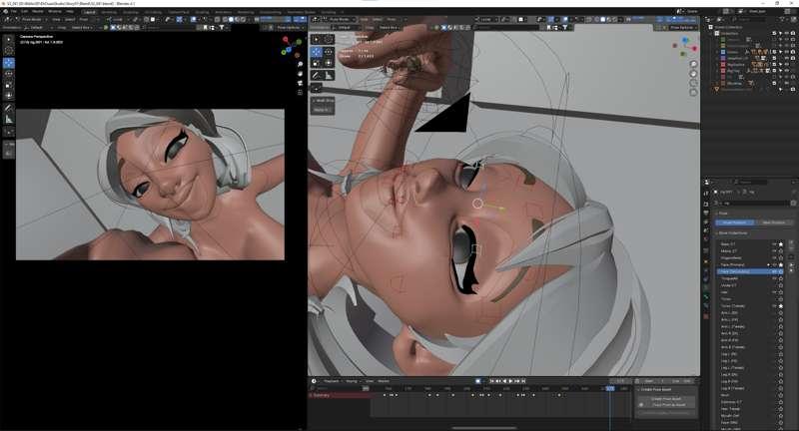Viewport: 799px width, 431px height.
Task: Toggle camera view icon in right viewport
Action: click(693, 83)
